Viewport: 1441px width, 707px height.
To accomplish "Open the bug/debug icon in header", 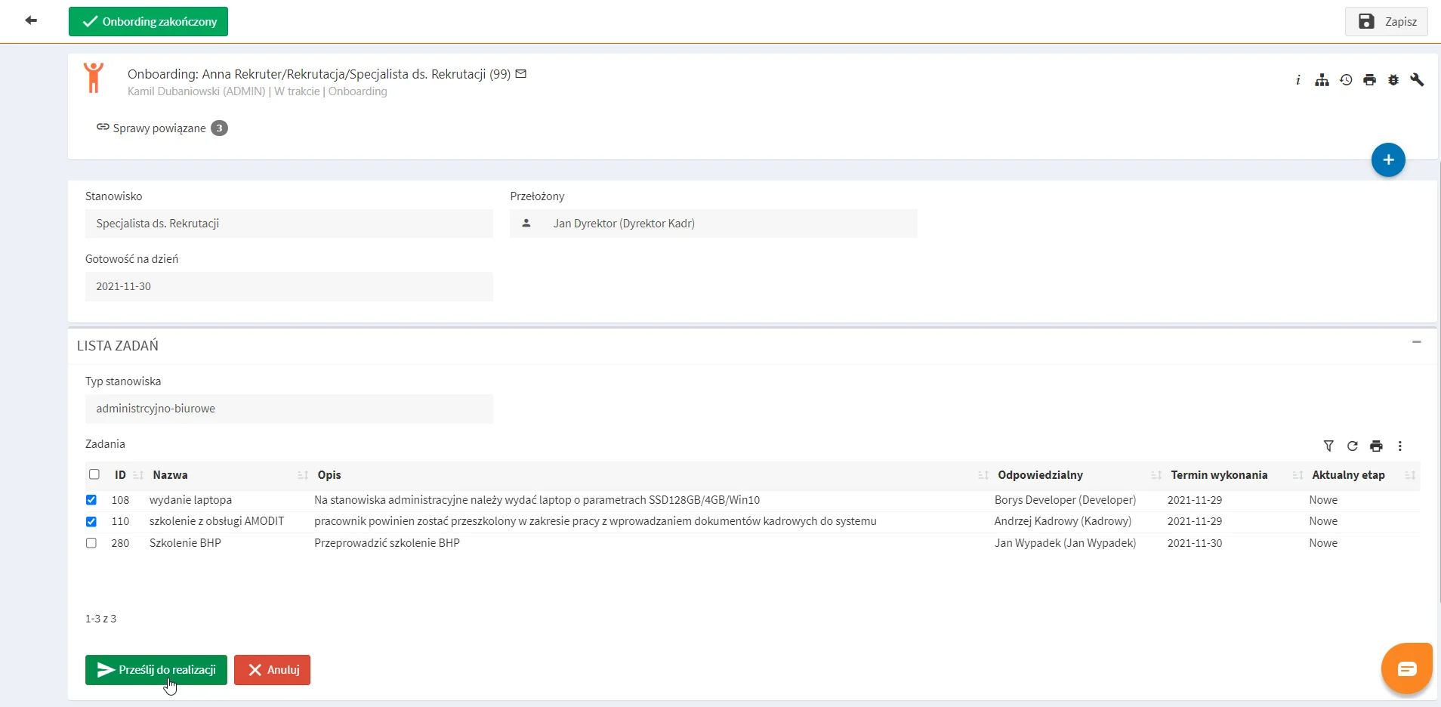I will (x=1393, y=80).
